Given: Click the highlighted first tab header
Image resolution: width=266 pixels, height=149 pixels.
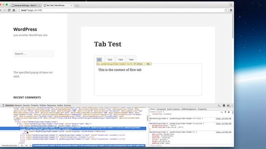Looking at the screenshot, I should (99, 60).
